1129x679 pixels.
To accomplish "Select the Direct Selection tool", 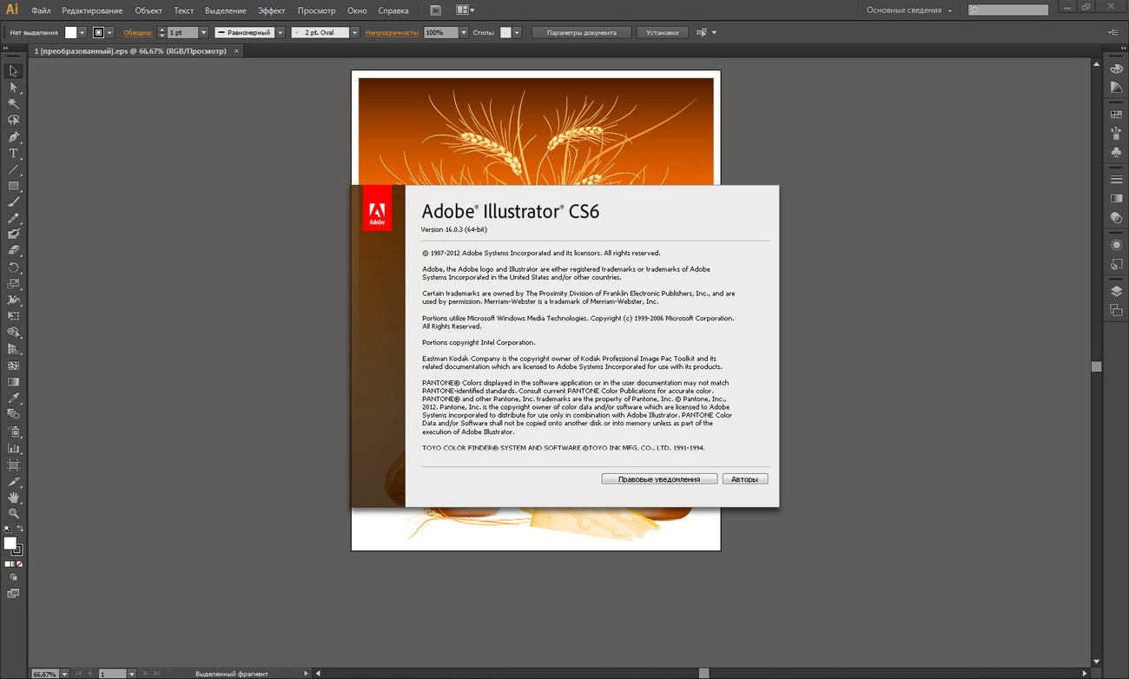I will tap(13, 87).
